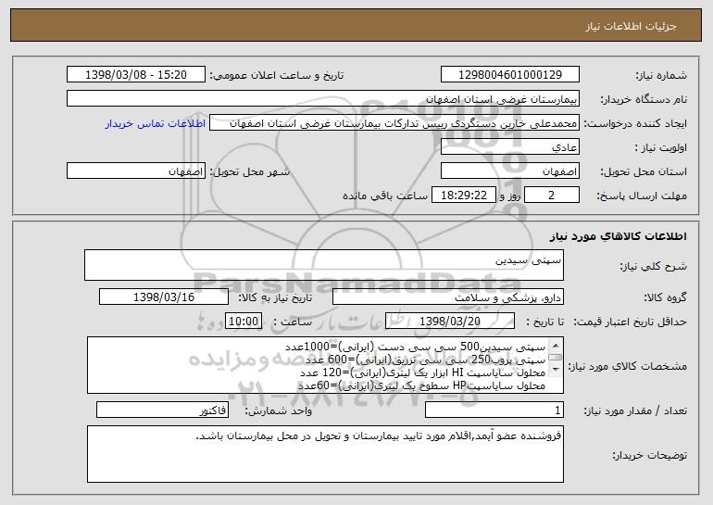Select the توضیحات خریدار text area
713x505 pixels.
pyautogui.click(x=325, y=454)
